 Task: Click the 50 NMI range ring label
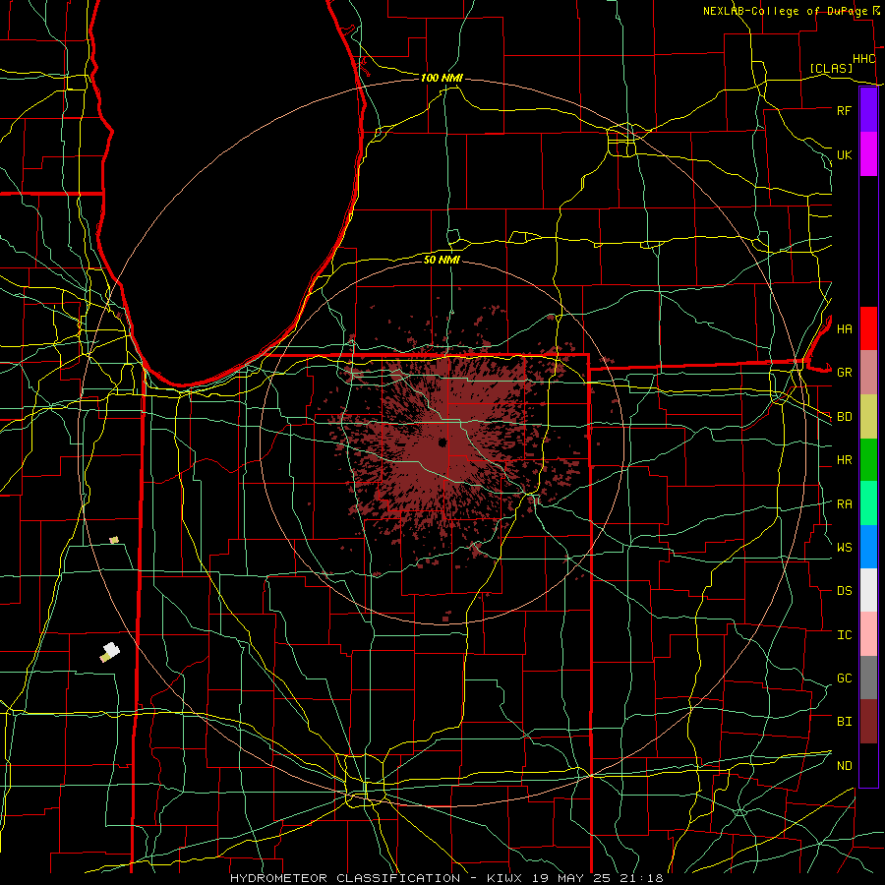pyautogui.click(x=442, y=260)
